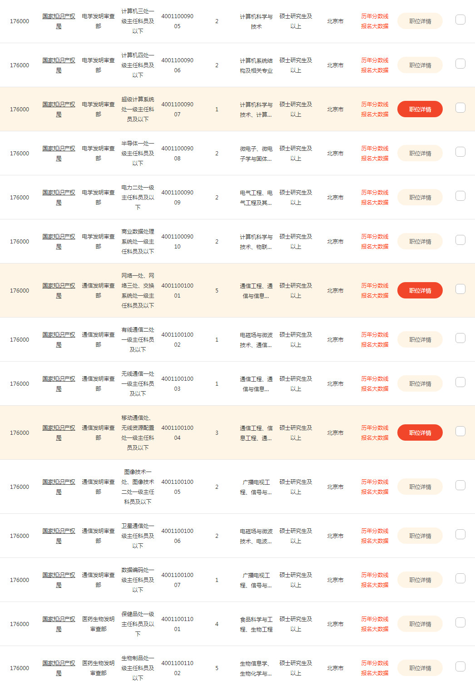This screenshot has width=475, height=681.
Task: Click red 职位详情 button for 移动通信处 row
Action: pyautogui.click(x=420, y=432)
